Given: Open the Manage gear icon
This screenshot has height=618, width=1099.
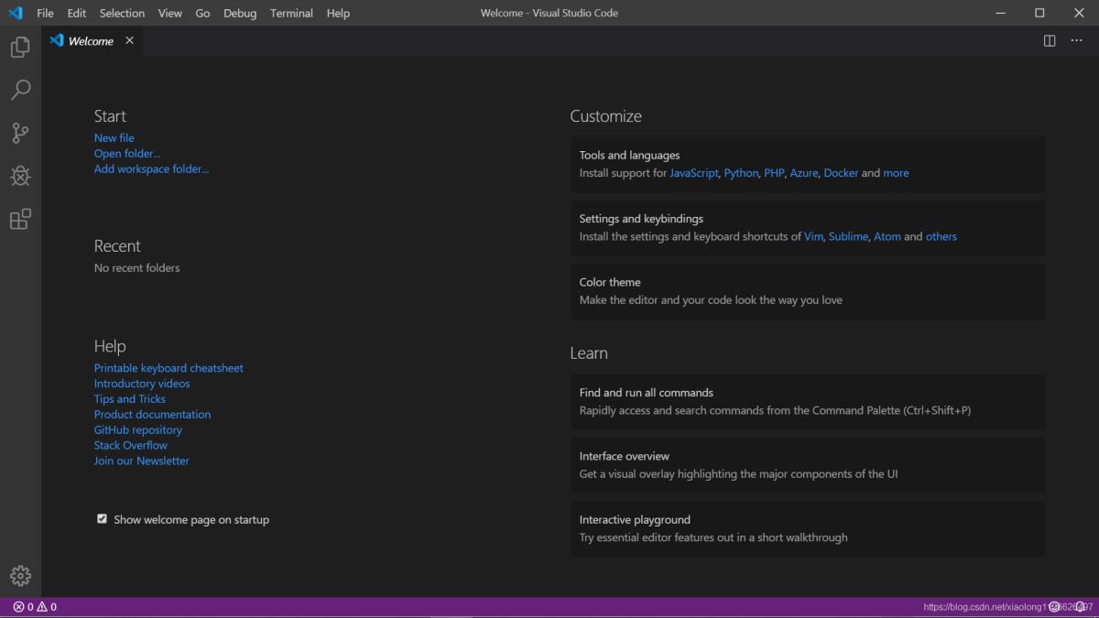Looking at the screenshot, I should coord(19,575).
